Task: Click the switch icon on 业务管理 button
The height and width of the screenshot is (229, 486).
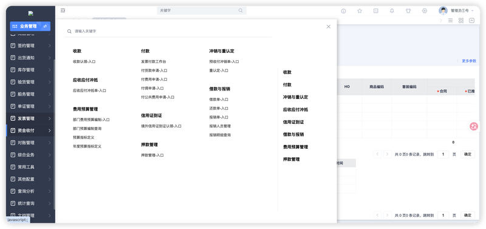Action: point(45,26)
